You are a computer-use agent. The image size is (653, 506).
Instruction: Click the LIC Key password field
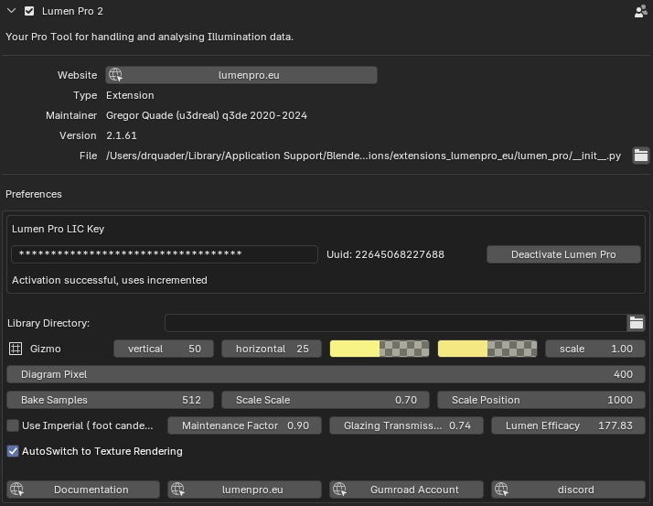pyautogui.click(x=165, y=254)
